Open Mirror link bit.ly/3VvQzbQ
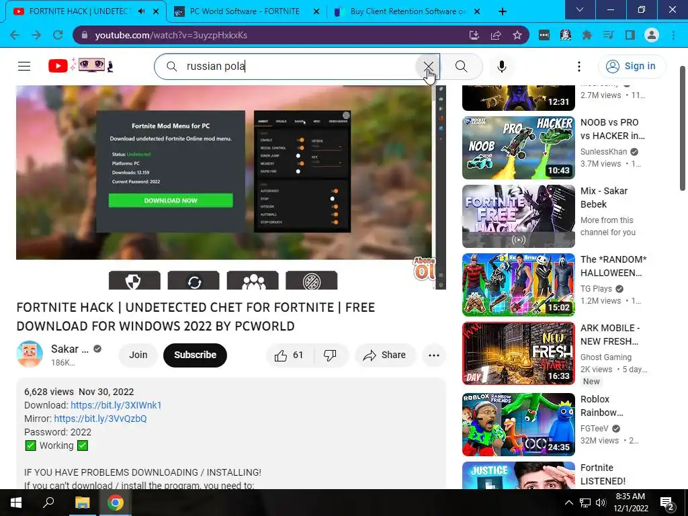688x516 pixels. coord(101,419)
